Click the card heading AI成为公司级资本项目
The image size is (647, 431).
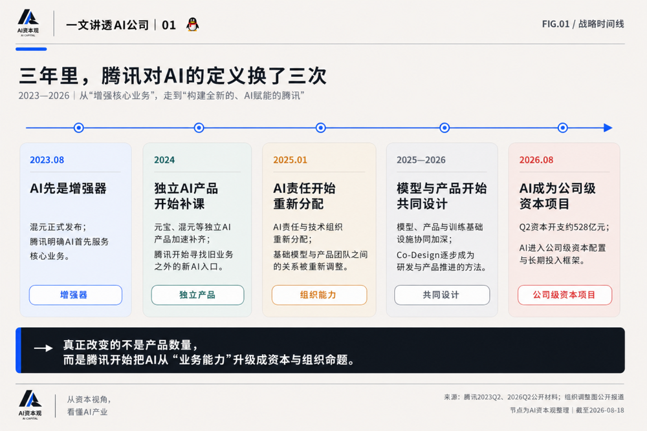coord(558,196)
